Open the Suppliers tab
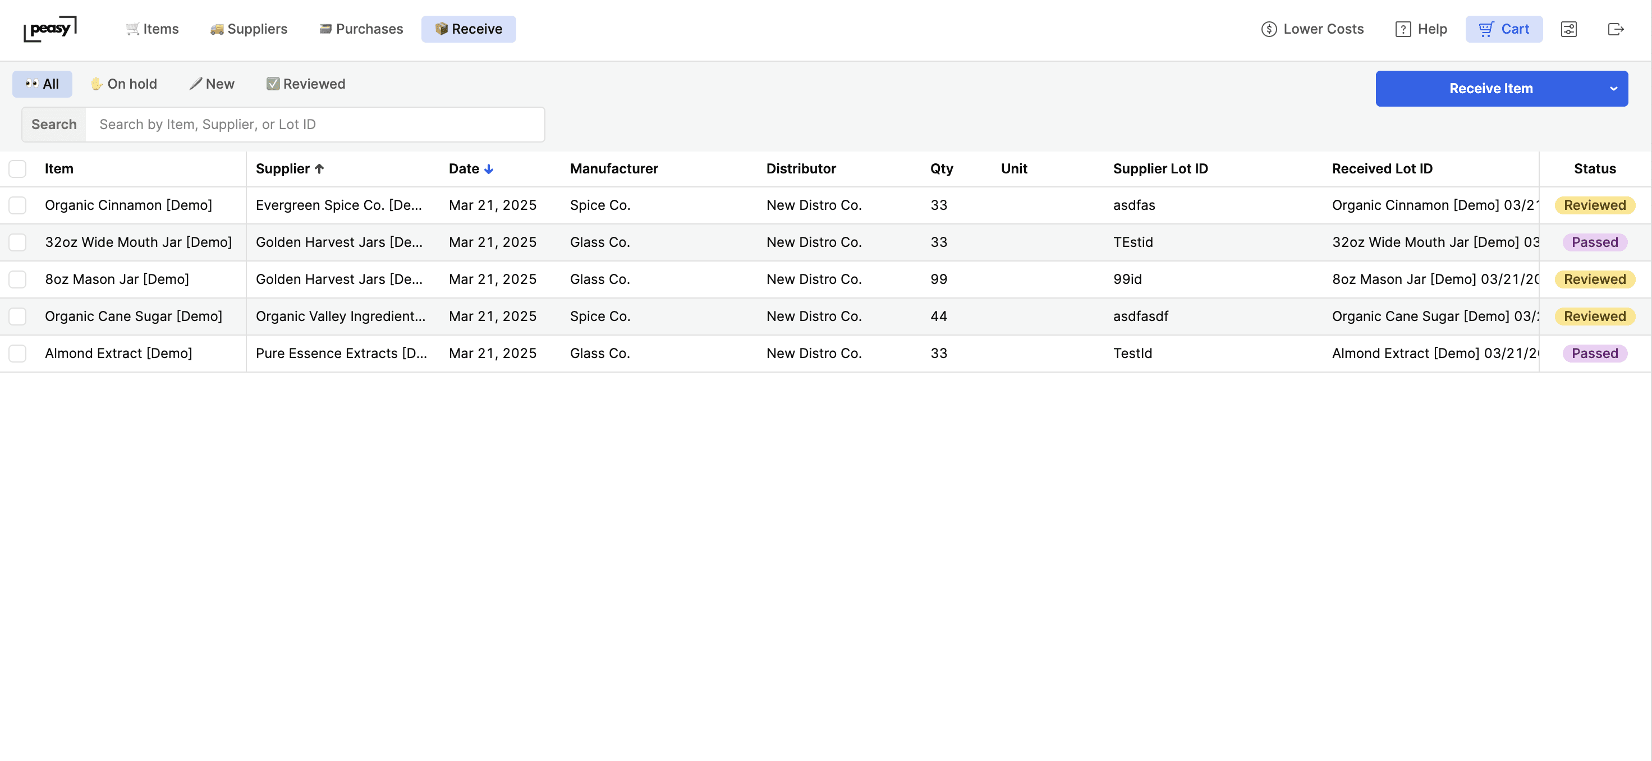The width and height of the screenshot is (1652, 761). [x=249, y=29]
